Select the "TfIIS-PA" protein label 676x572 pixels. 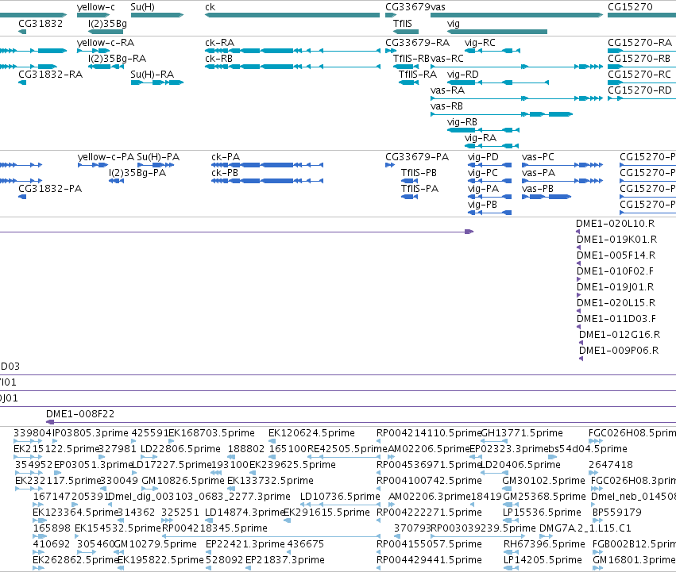(419, 189)
